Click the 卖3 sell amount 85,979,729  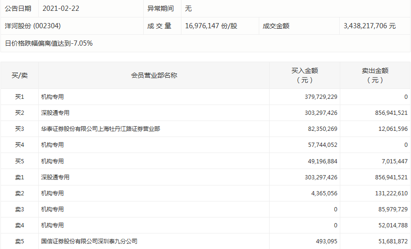tap(393, 209)
